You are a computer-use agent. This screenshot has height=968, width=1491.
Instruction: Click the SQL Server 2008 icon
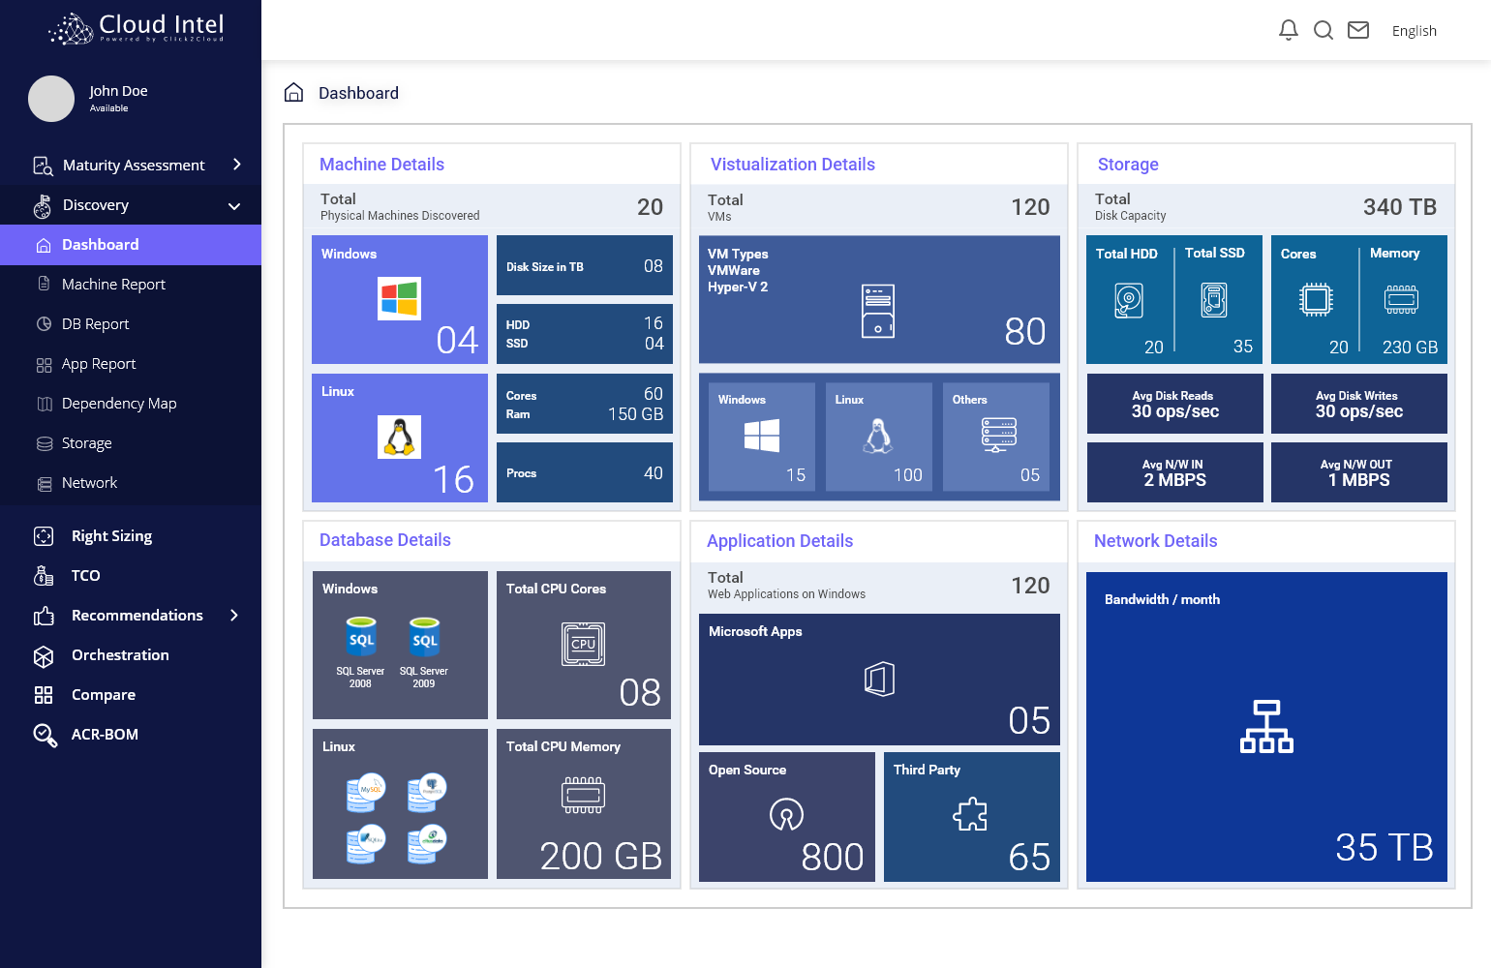click(361, 638)
